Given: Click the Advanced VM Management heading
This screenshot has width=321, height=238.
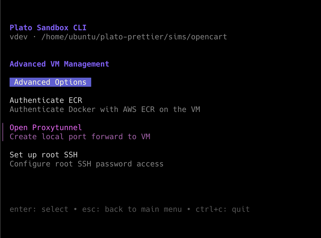Looking at the screenshot, I should 59,64.
